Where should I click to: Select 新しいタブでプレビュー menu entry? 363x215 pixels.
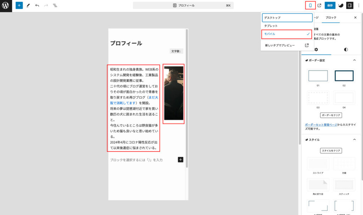click(287, 45)
